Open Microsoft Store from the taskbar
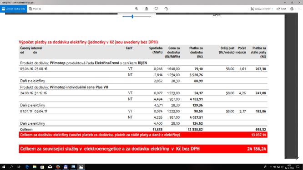 click(42, 167)
